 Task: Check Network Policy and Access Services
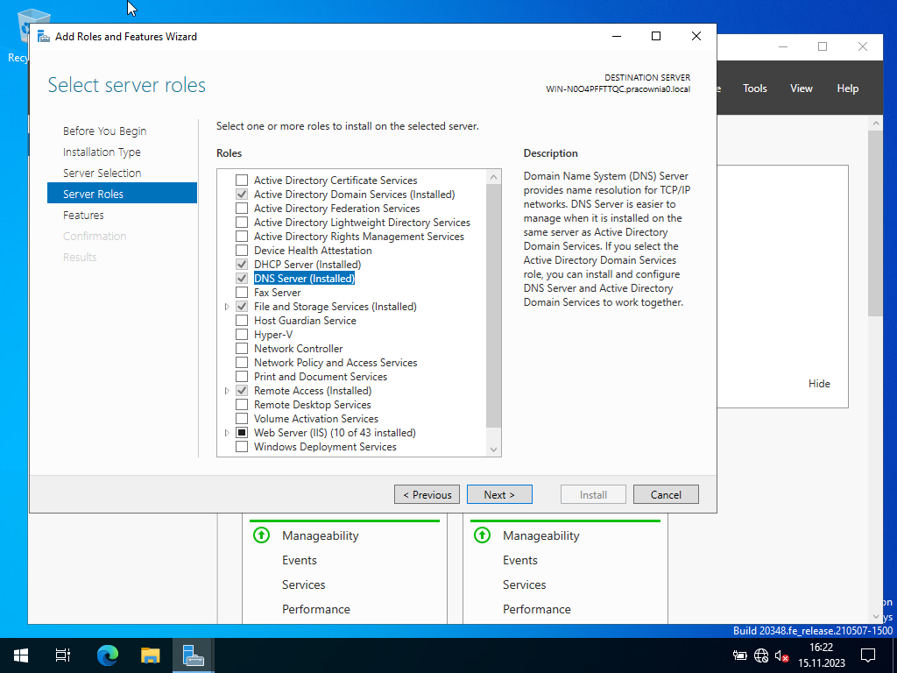[x=242, y=363]
